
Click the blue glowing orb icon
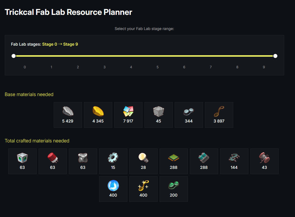113,185
